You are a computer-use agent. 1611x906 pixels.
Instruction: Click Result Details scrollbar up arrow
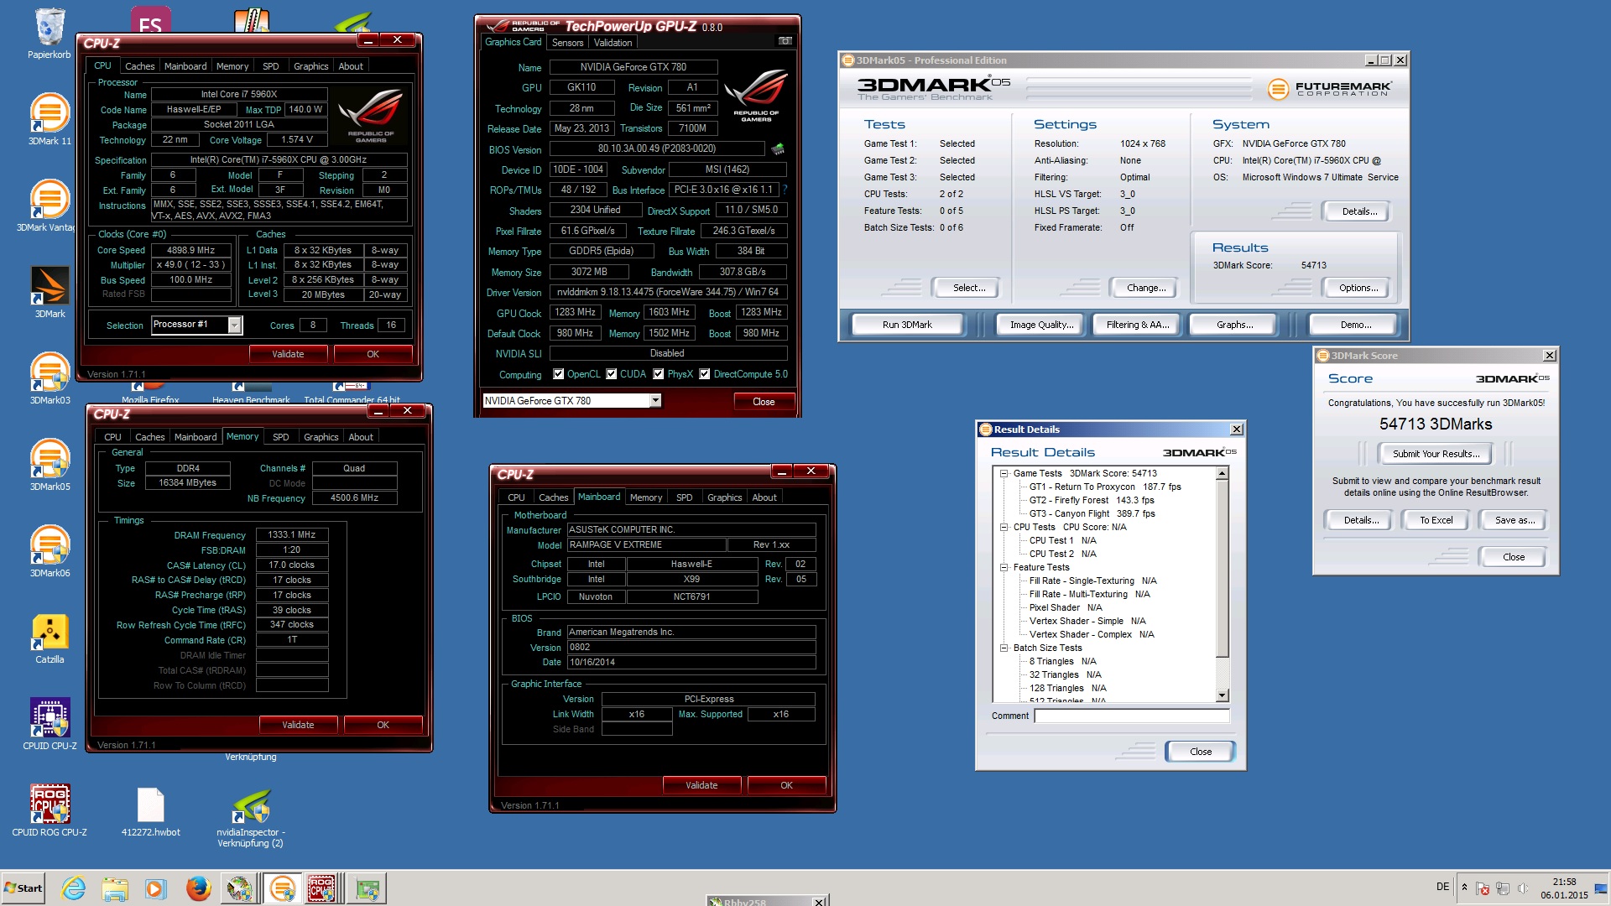point(1223,474)
